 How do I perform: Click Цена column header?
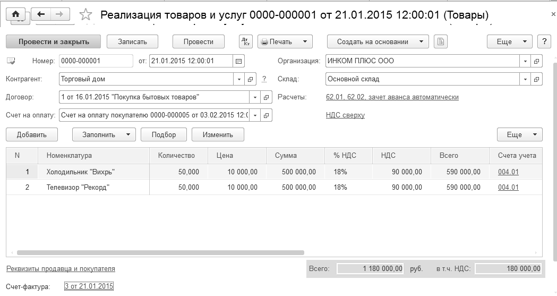237,156
